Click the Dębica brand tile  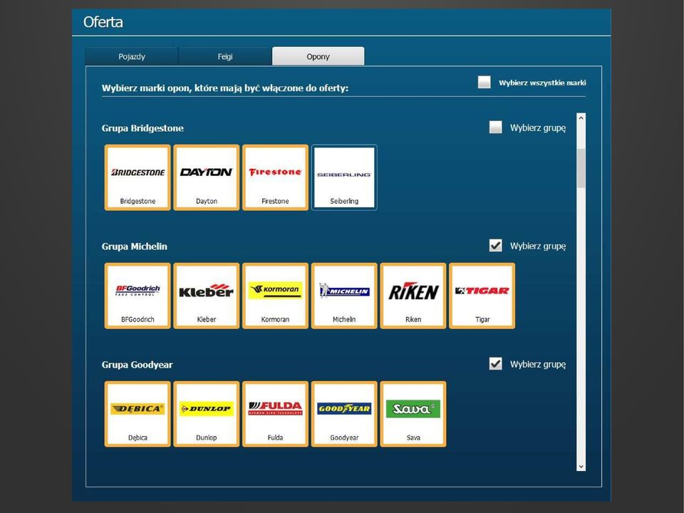pos(138,414)
